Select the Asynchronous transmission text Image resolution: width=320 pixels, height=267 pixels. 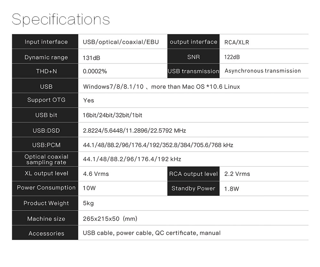(x=262, y=71)
